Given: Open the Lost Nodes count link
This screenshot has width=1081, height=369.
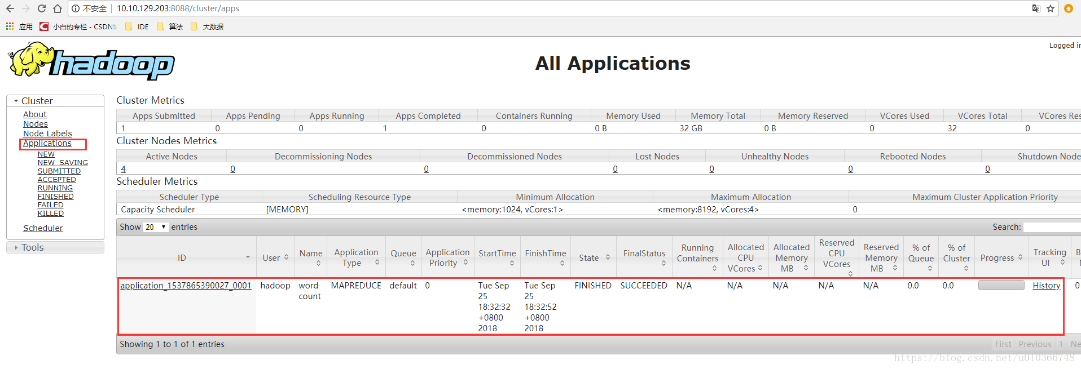Looking at the screenshot, I should pyautogui.click(x=616, y=169).
